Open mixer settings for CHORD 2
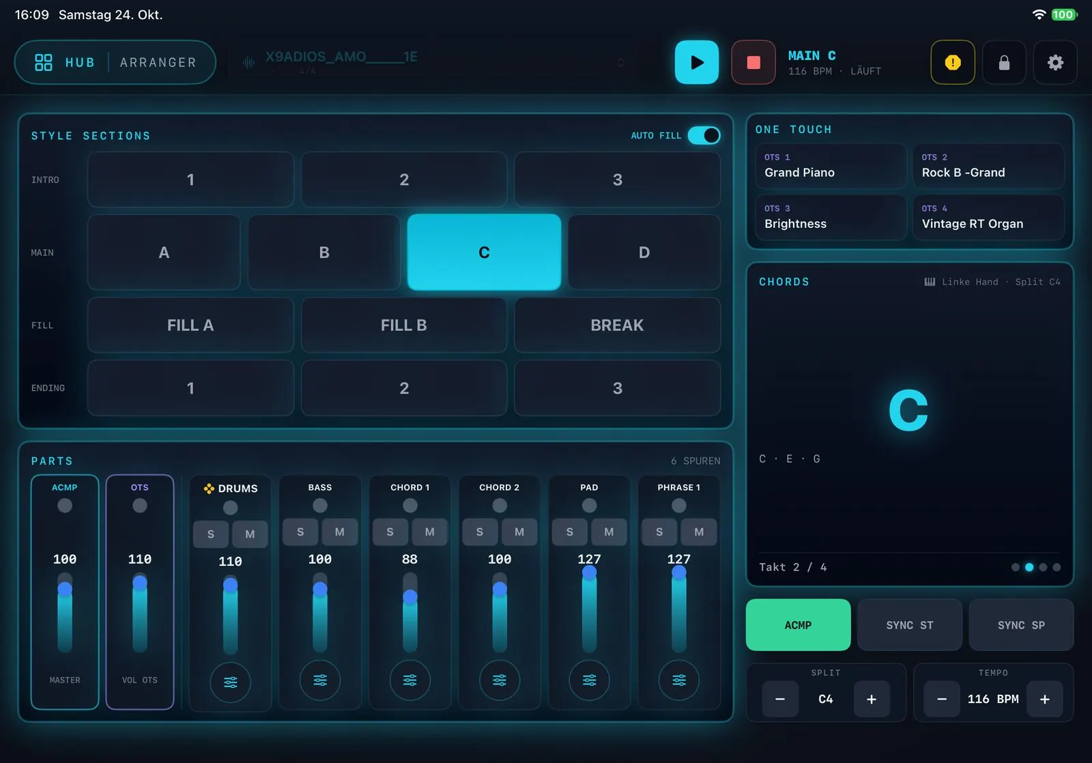This screenshot has width=1092, height=763. tap(500, 680)
